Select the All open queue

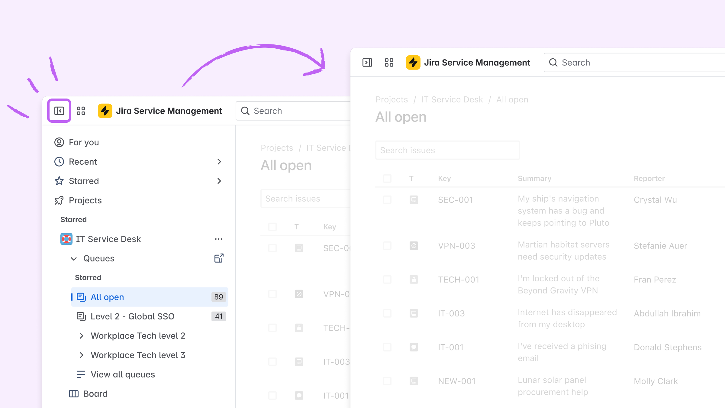[x=150, y=297]
